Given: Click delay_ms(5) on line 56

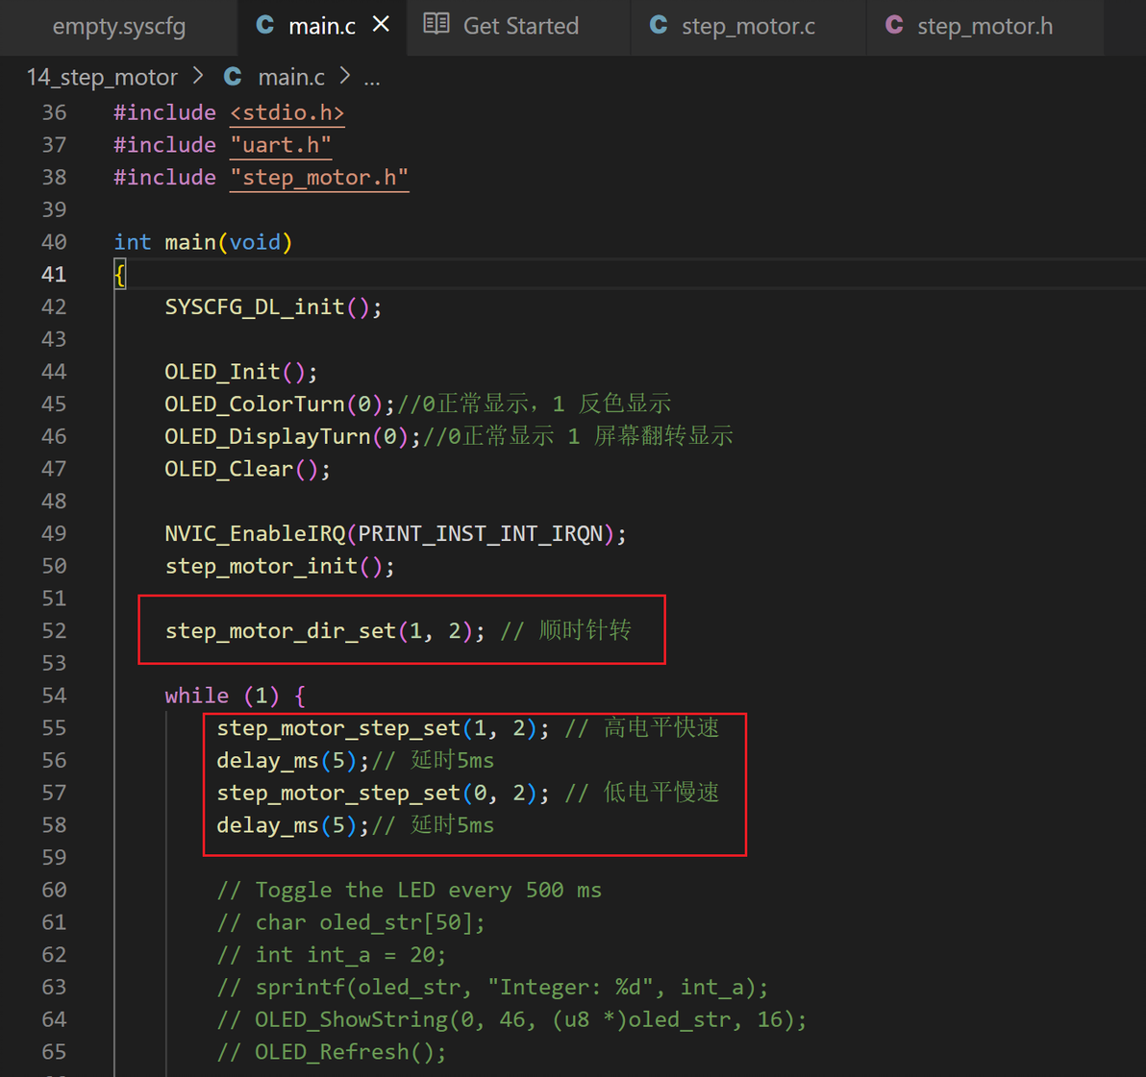Looking at the screenshot, I should click(x=292, y=761).
